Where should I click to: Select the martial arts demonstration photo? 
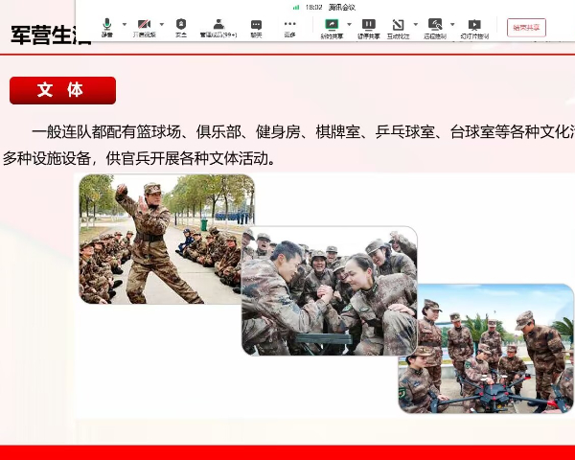[x=167, y=239]
